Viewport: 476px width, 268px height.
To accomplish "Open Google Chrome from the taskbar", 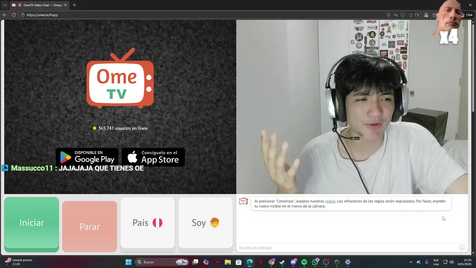I will [271, 262].
